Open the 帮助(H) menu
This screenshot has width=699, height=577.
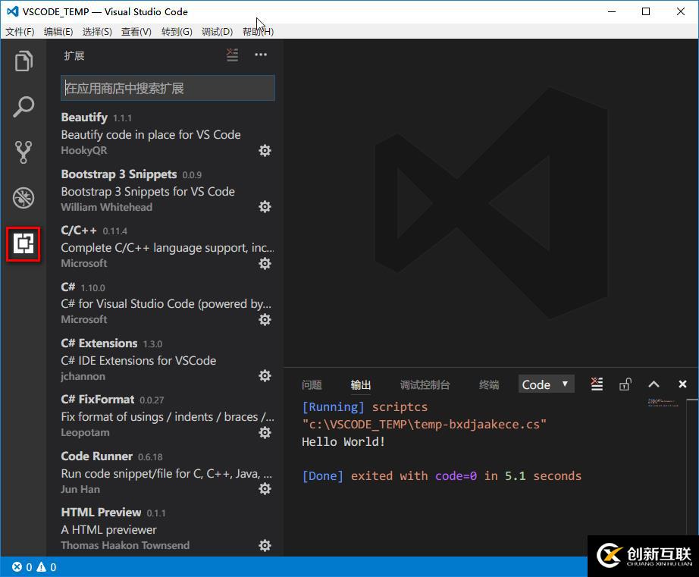pyautogui.click(x=258, y=32)
